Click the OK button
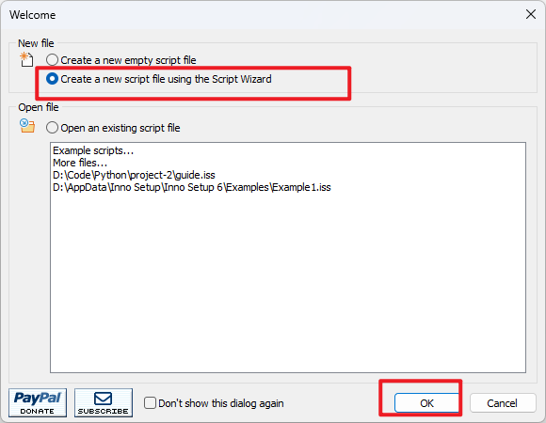Image resolution: width=546 pixels, height=423 pixels. 426,403
